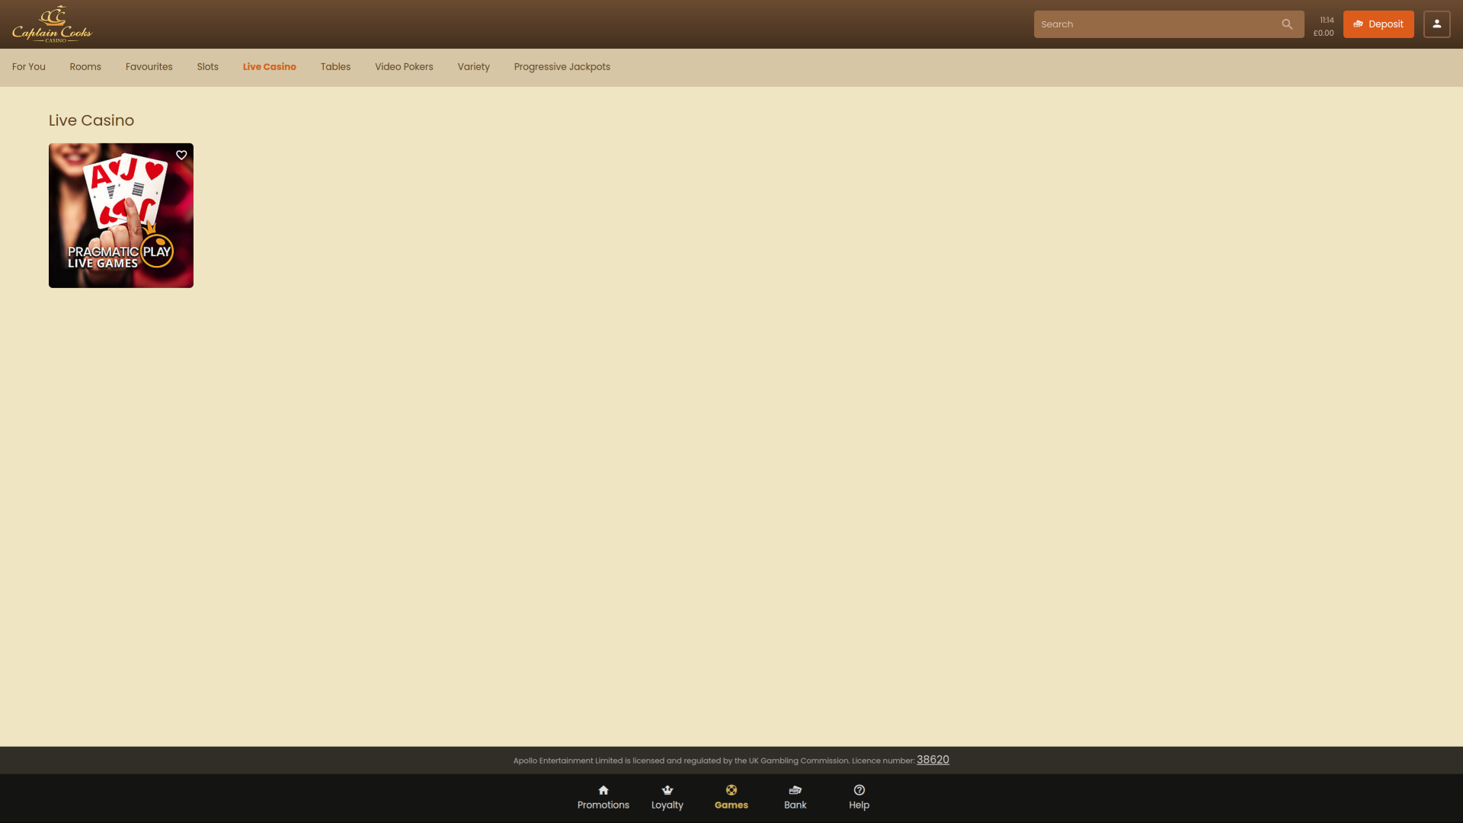Screen dimensions: 1463x823
Task: Open the Tables category tab
Action: tap(335, 67)
